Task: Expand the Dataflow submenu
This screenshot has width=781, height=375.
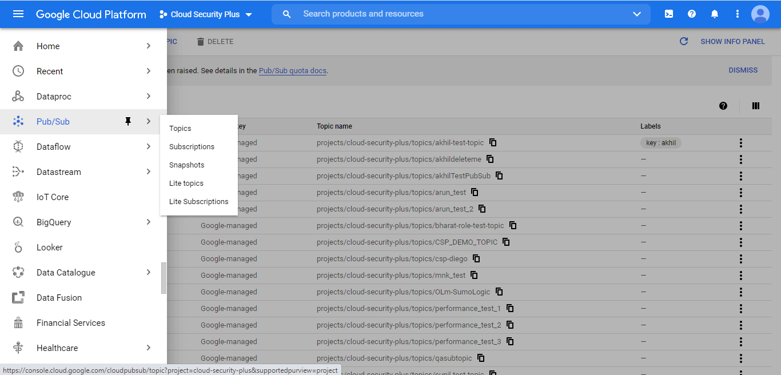Action: tap(149, 147)
